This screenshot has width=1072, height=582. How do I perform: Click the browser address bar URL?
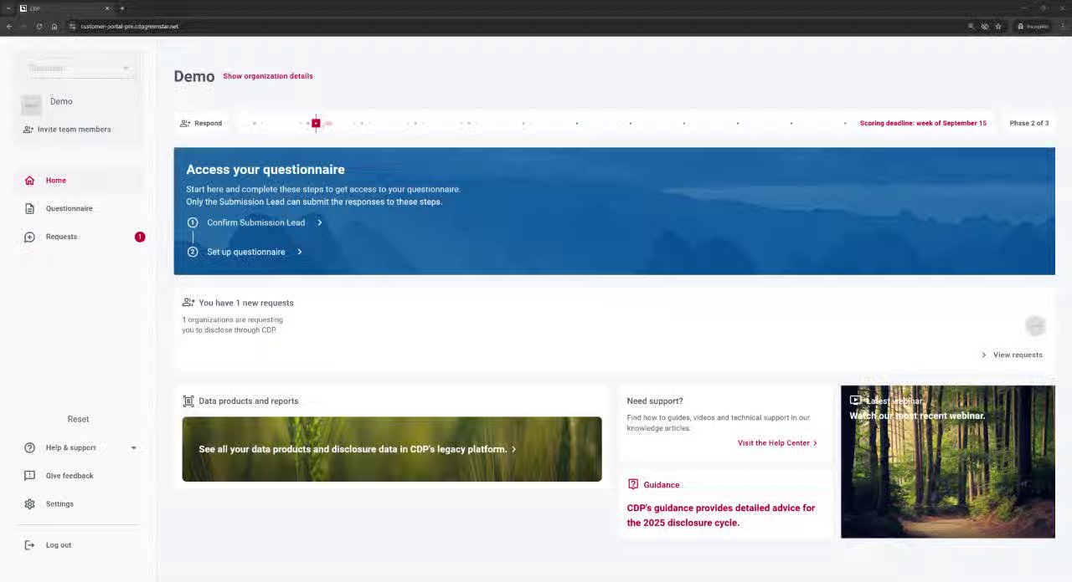(129, 27)
